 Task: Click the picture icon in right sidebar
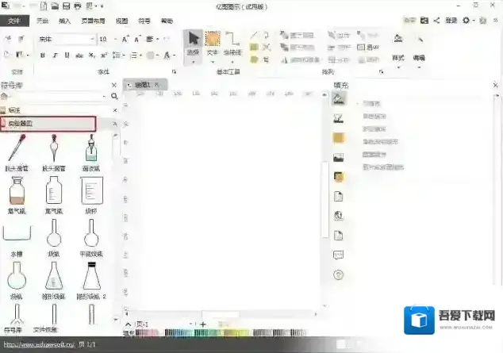coord(338,158)
